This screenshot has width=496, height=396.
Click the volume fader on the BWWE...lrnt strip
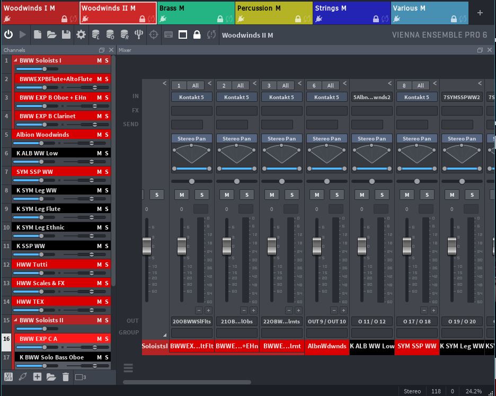click(272, 246)
